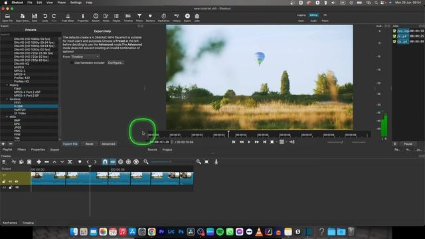The width and height of the screenshot is (425, 239).
Task: Click the timeline Lift up-arrow icon
Action: pyautogui.click(x=54, y=162)
